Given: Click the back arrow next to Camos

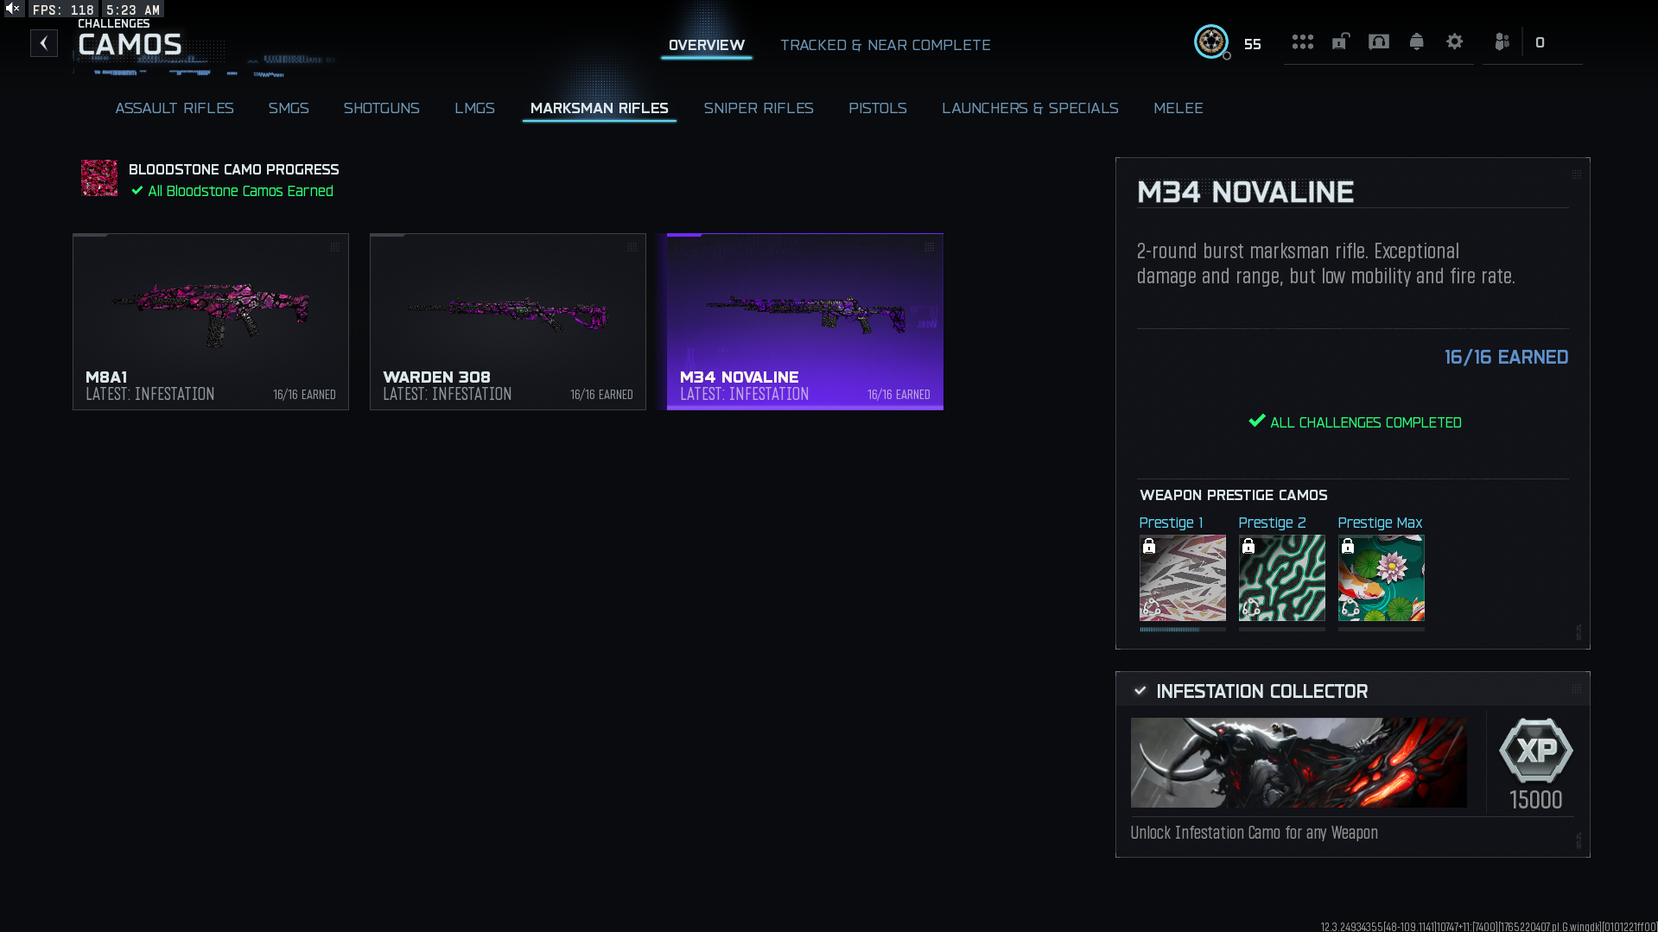Looking at the screenshot, I should (x=44, y=43).
